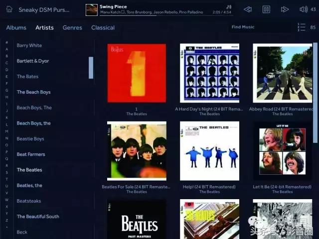This screenshot has height=239, width=319.
Task: Open Let It Be album cover
Action: 283,151
